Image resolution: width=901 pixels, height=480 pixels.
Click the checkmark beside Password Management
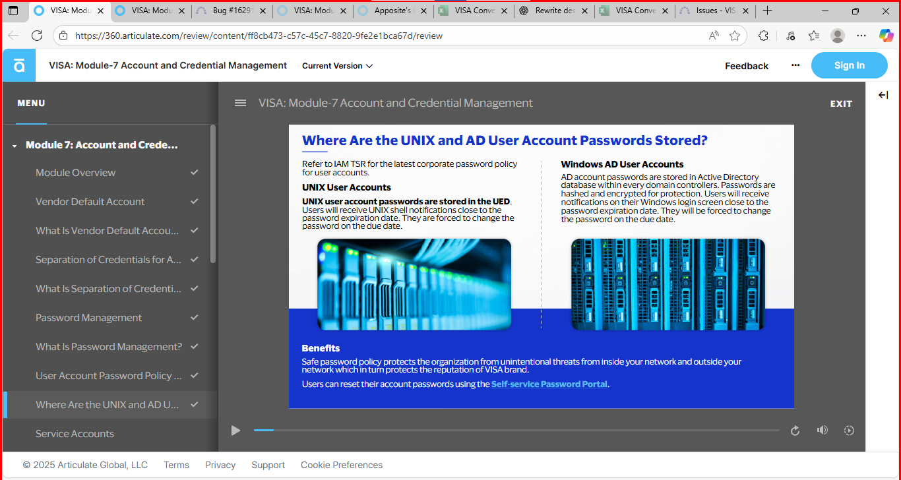(x=195, y=317)
